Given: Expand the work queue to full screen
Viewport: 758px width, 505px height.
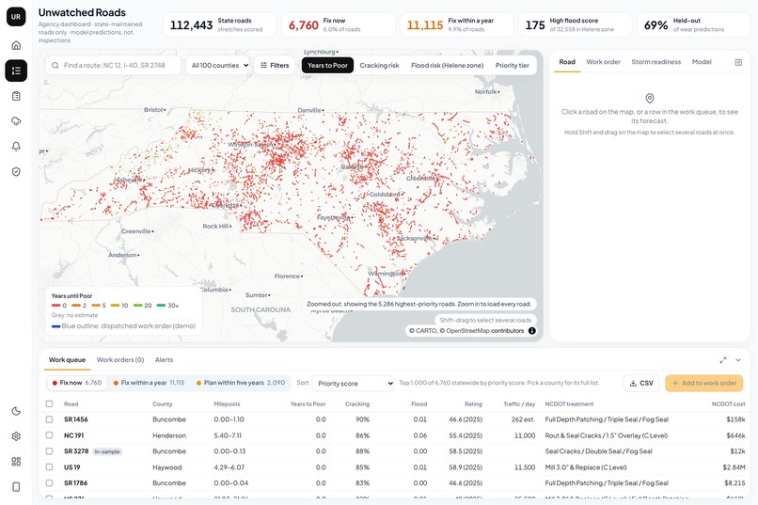Looking at the screenshot, I should tap(723, 360).
